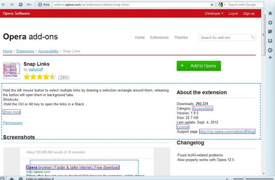Open Bookmarks panel star in sidebar
The width and height of the screenshot is (275, 180).
270,13
